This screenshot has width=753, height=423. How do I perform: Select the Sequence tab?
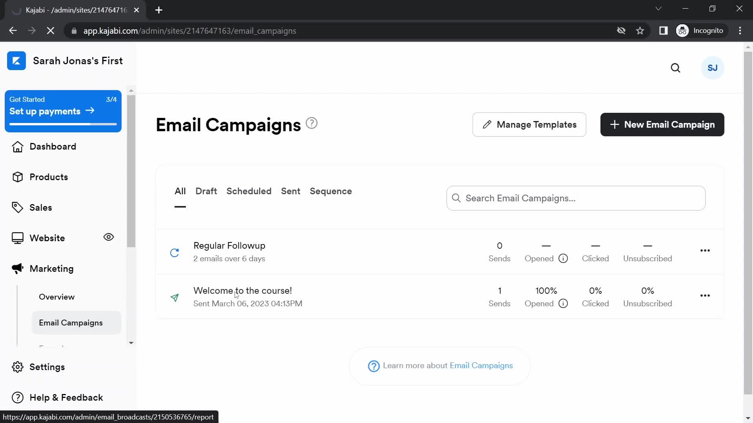click(331, 191)
